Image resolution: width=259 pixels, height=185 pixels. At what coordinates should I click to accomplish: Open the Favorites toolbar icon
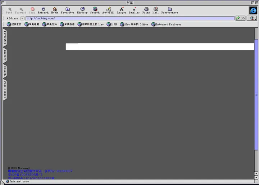point(68,9)
